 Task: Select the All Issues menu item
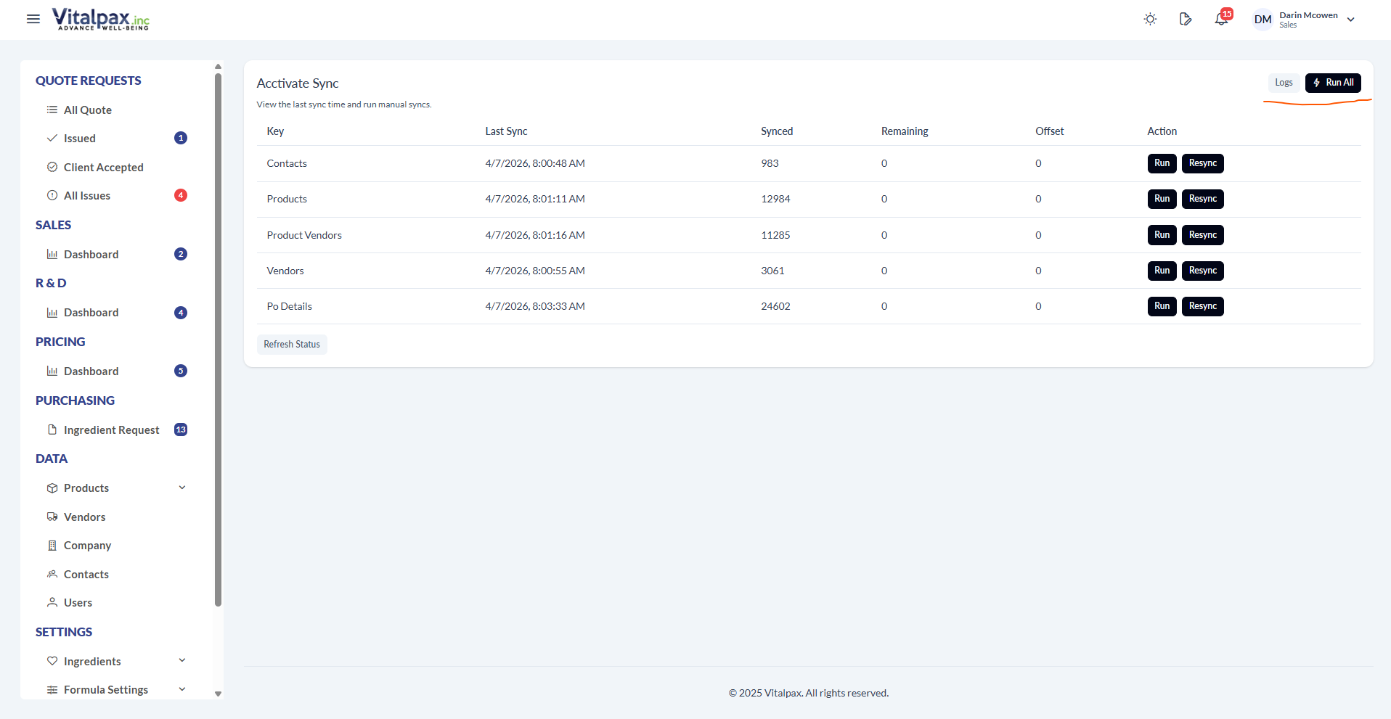point(88,195)
